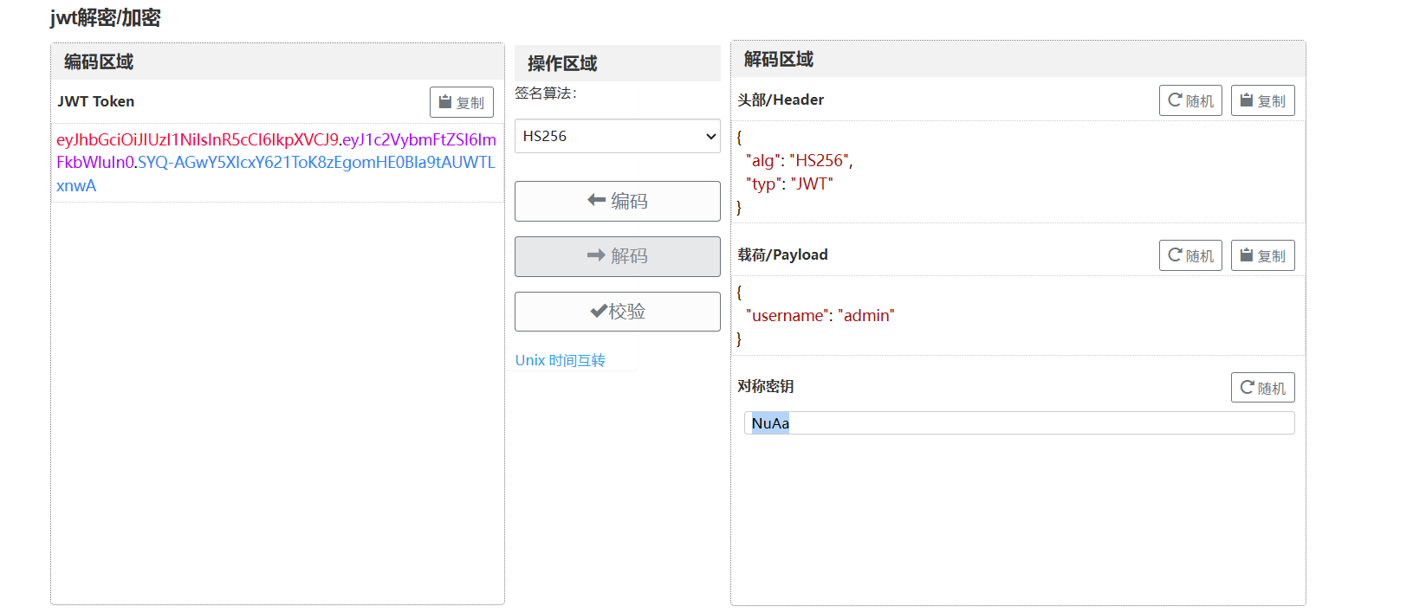Click the right arrow icon on 解码 button
The image size is (1413, 612).
pos(596,256)
